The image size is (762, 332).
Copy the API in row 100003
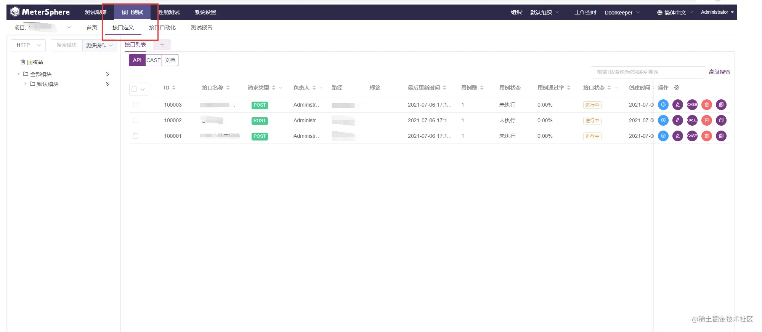click(721, 105)
